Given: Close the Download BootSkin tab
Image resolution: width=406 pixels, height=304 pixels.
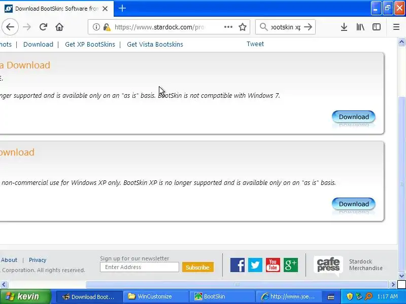Looking at the screenshot, I should pyautogui.click(x=105, y=9).
